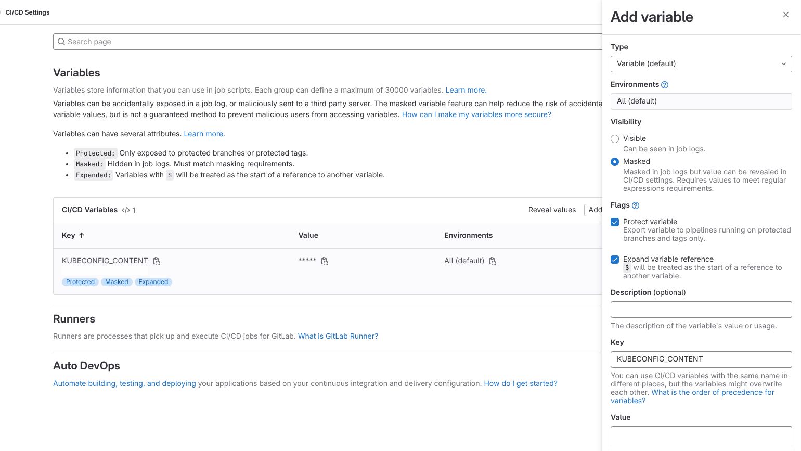This screenshot has width=801, height=451.
Task: Click Reveal values button
Action: [x=551, y=210]
